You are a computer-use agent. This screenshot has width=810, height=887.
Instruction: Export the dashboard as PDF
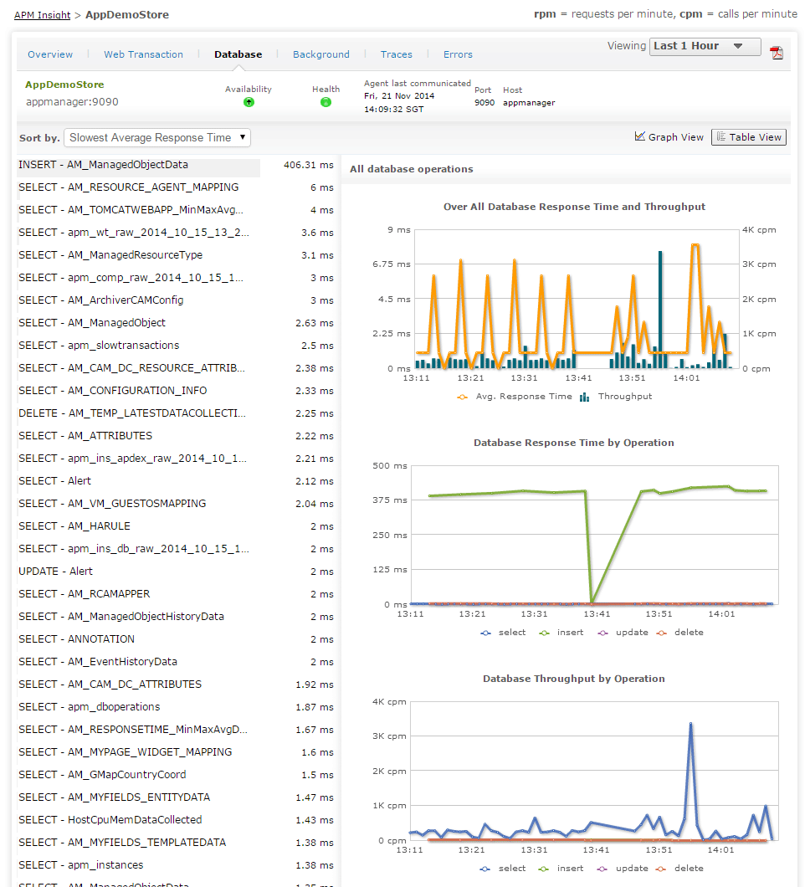pyautogui.click(x=777, y=52)
